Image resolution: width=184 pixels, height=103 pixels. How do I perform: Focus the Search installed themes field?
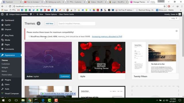(x=77, y=23)
